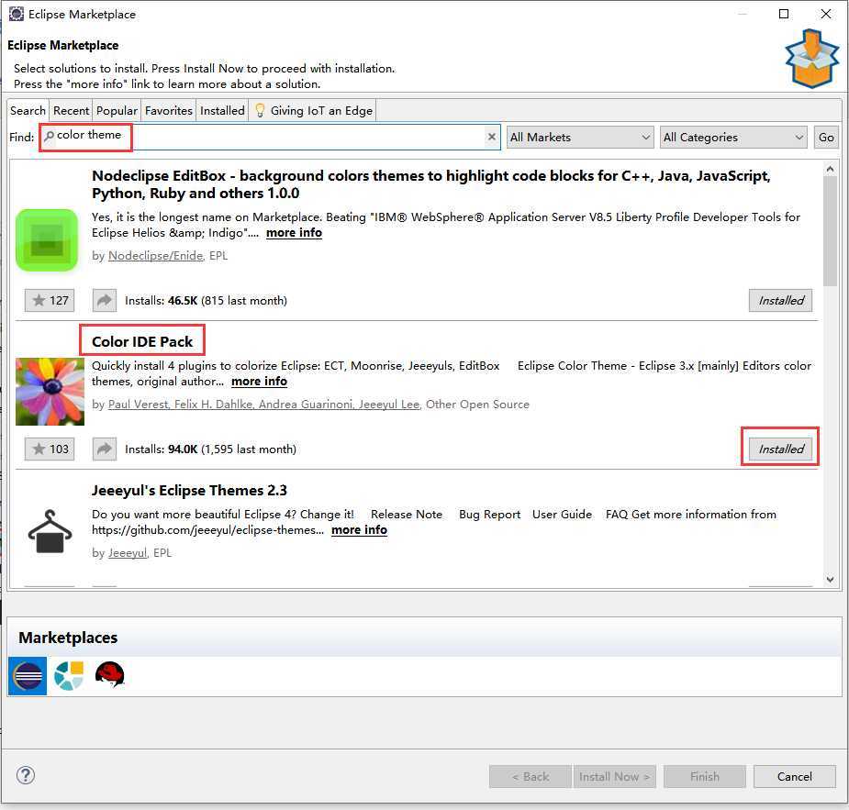This screenshot has height=810, width=849.
Task: Click the star rating 127 for Nodeclipse EditBox
Action: [50, 300]
